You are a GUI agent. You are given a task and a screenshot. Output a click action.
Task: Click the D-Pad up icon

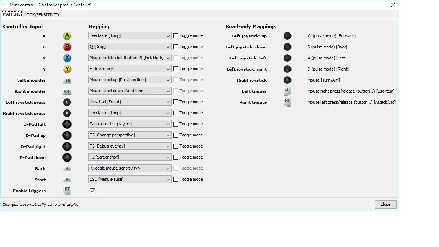(67, 135)
